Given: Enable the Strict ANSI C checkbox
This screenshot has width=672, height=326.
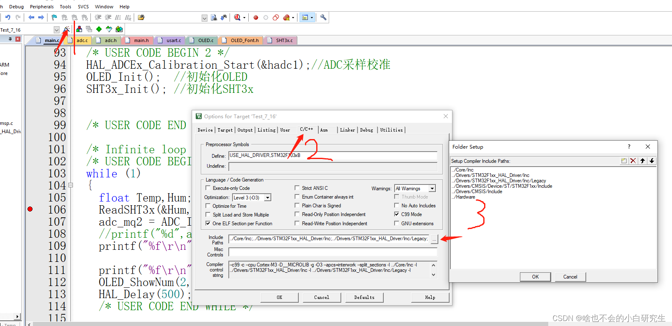Looking at the screenshot, I should (x=297, y=188).
